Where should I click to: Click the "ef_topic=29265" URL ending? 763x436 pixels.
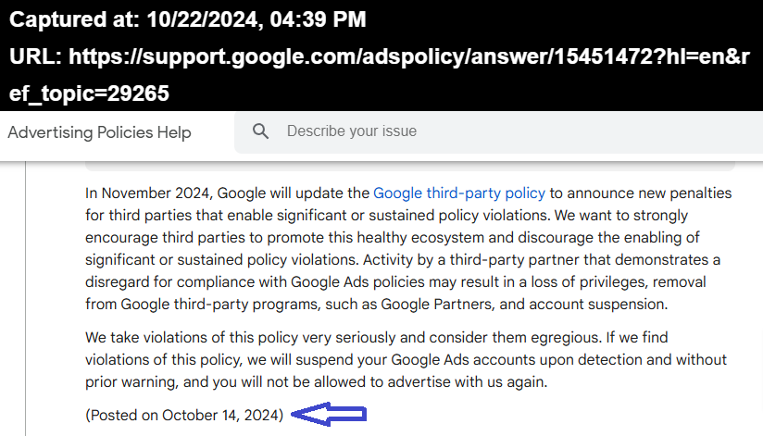click(x=89, y=93)
